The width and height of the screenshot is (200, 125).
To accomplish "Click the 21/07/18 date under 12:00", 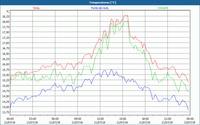I will [x=100, y=122].
